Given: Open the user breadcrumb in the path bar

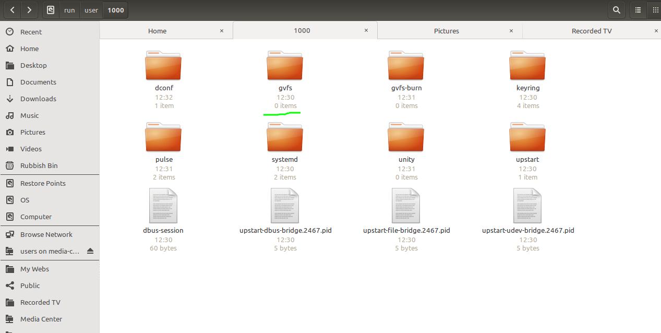Looking at the screenshot, I should click(x=91, y=10).
